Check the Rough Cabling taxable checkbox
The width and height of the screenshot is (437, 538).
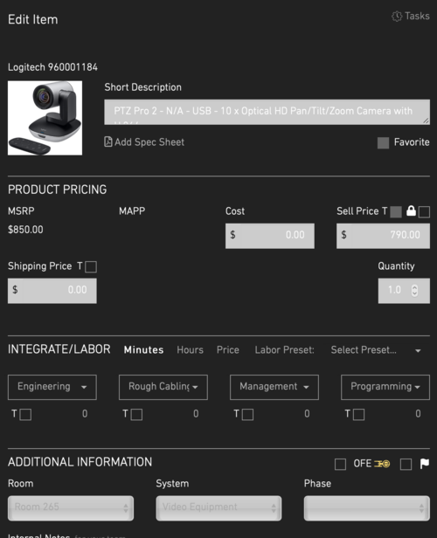(136, 414)
